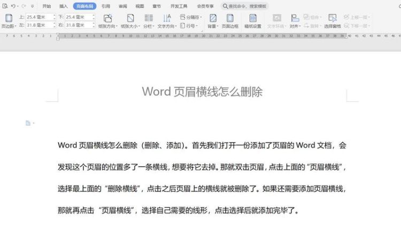Image resolution: width=401 pixels, height=226 pixels.
Task: Click the line starting 那就再点击
Action: pos(178,211)
